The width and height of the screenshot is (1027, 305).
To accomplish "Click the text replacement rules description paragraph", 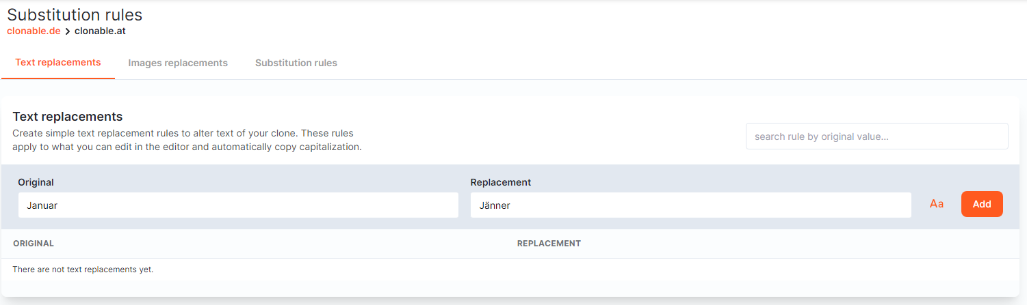I will click(187, 140).
